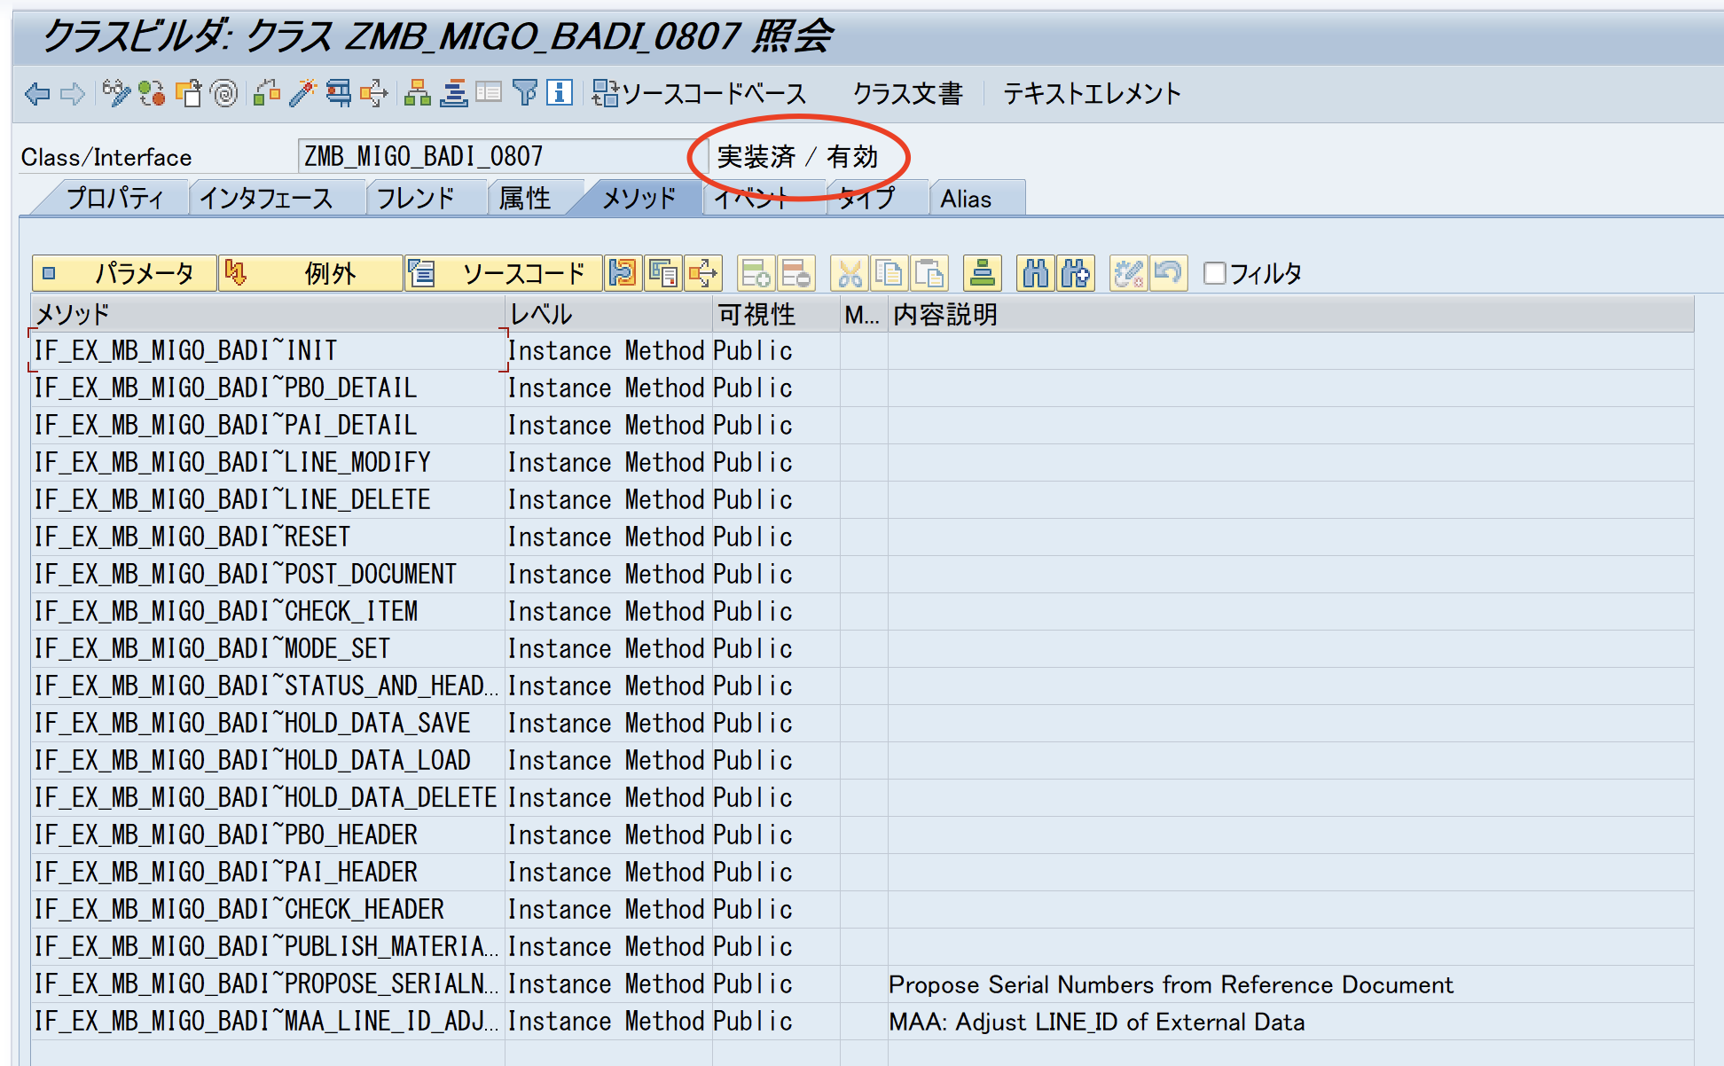Click the magic wand activate icon
1724x1066 pixels.
302,93
